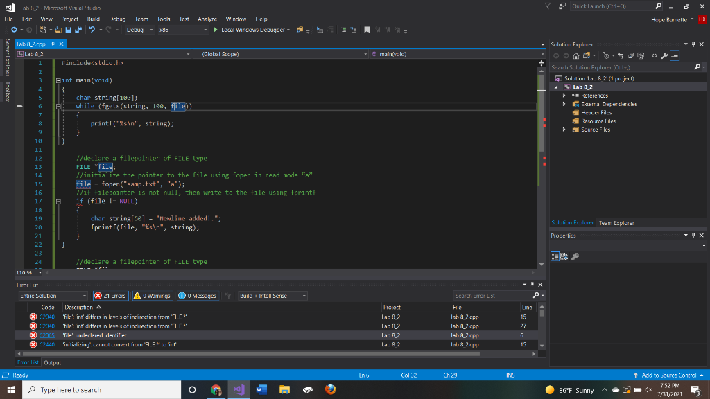Viewport: 710px width, 399px height.
Task: Click the Error List horizontal scrollbar
Action: point(277,353)
